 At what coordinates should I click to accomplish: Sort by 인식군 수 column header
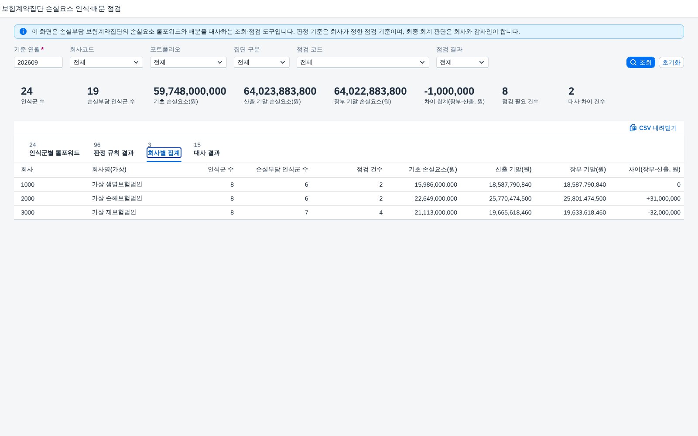coord(221,170)
